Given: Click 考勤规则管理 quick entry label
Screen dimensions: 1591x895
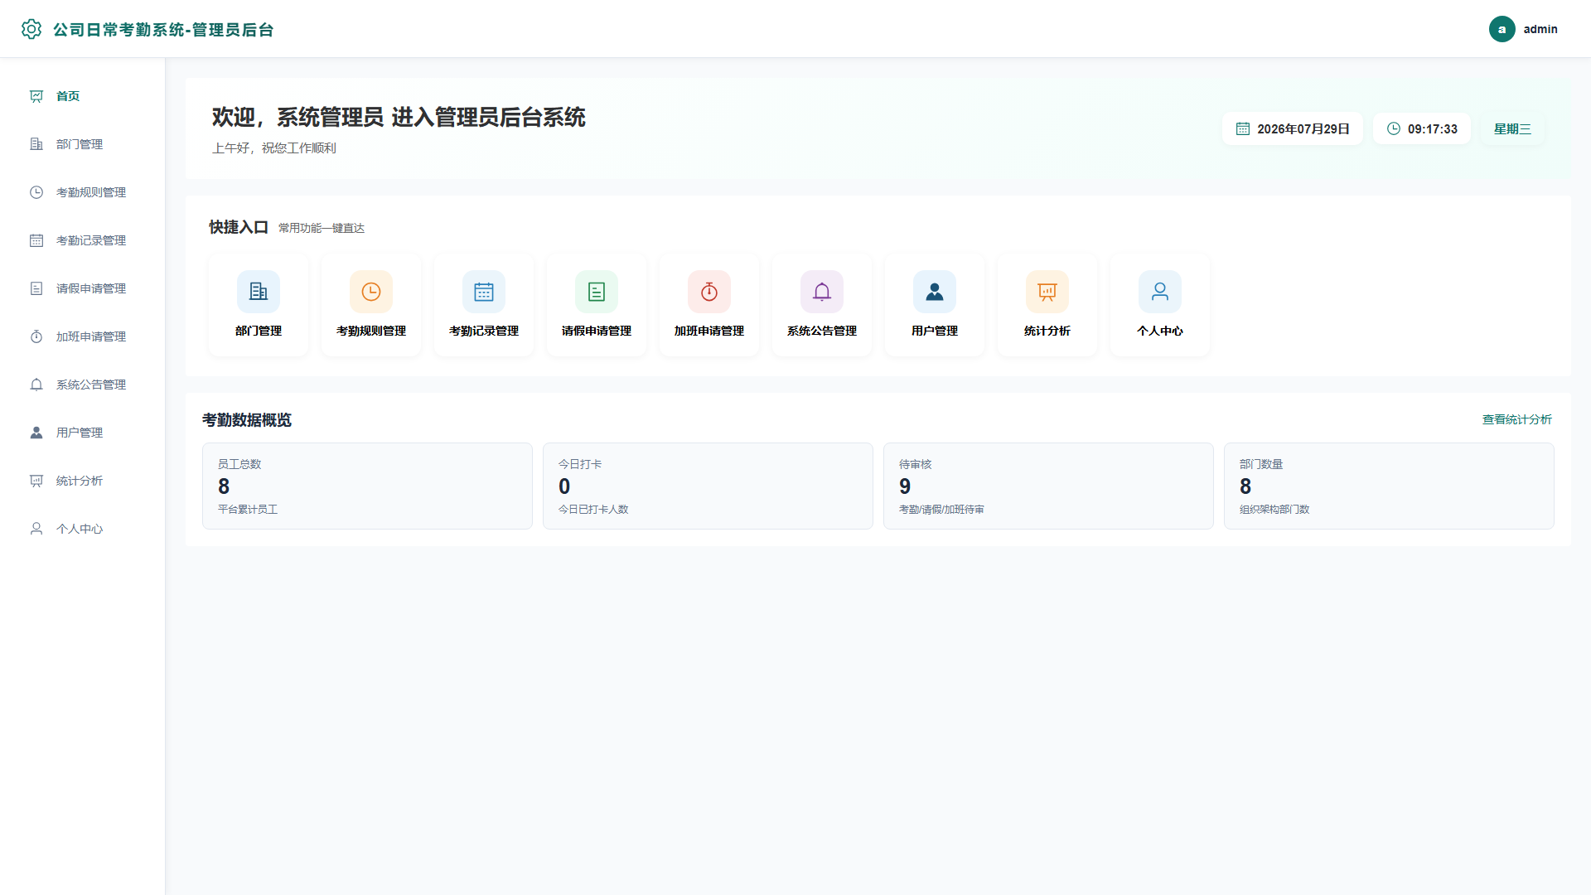Looking at the screenshot, I should click(371, 331).
